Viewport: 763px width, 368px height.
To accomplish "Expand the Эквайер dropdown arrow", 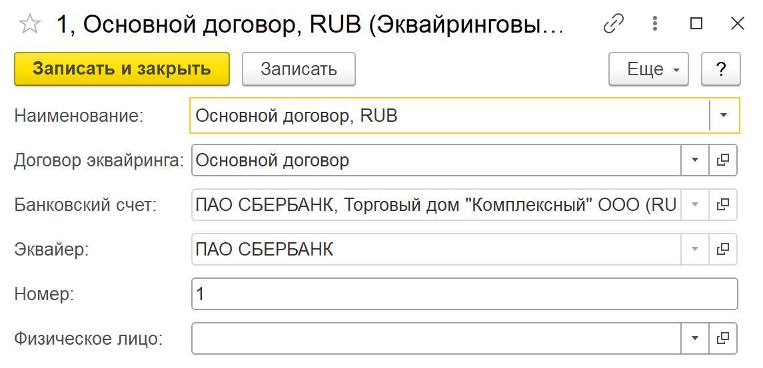I will pos(695,250).
